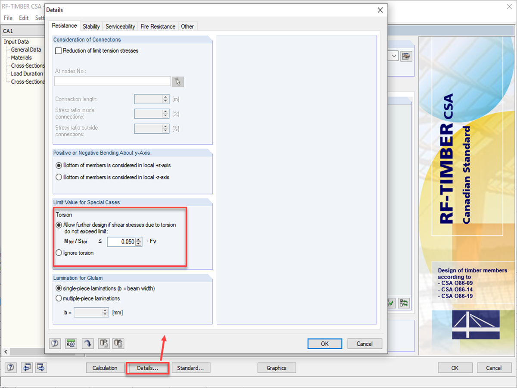Open units and decimal places settings
The width and height of the screenshot is (517, 388).
71,344
